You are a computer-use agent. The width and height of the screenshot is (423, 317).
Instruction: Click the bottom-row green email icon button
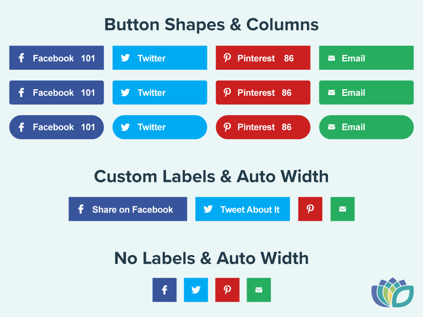coord(259,290)
